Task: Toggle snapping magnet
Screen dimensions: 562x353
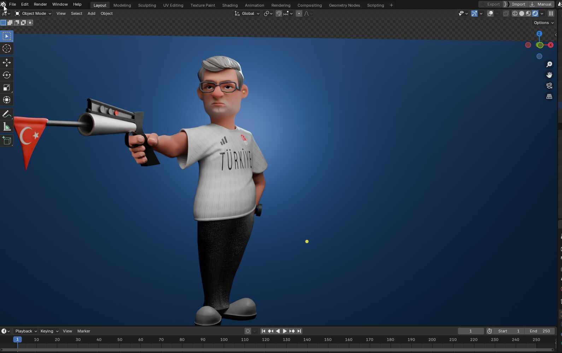Action: tap(279, 13)
